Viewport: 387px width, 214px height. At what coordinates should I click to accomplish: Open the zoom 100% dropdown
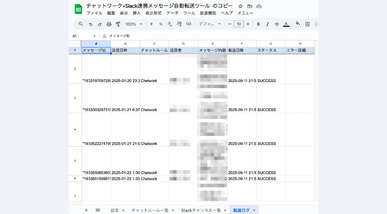[x=133, y=24]
